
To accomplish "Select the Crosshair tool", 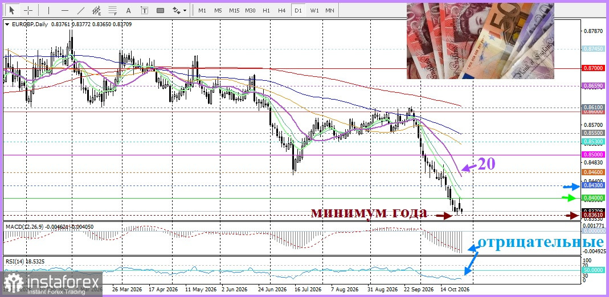I will pos(28,10).
